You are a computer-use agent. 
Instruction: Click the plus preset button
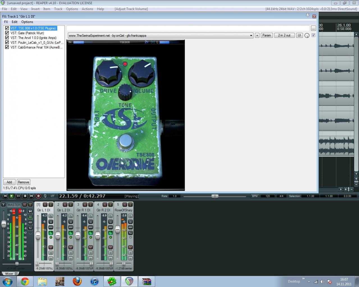pyautogui.click(x=257, y=36)
